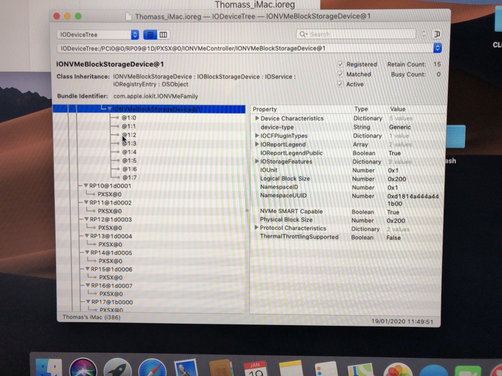Select PXSX@0 under RP14@1d0005
The width and height of the screenshot is (502, 376).
pyautogui.click(x=110, y=261)
